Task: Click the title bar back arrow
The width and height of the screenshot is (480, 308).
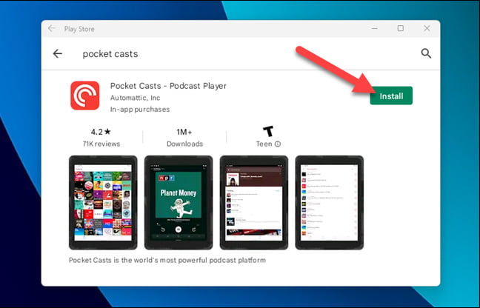Action: pos(51,29)
